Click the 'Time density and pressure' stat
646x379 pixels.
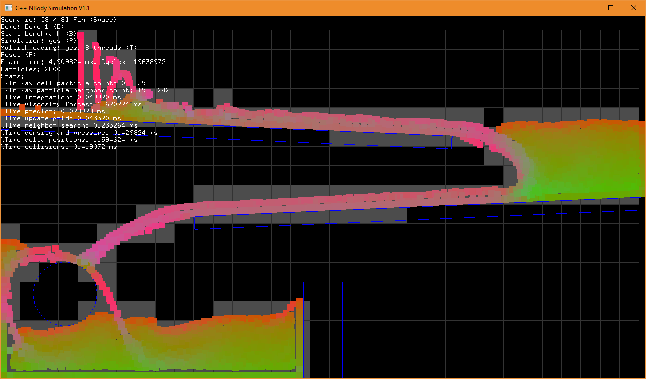(x=79, y=133)
